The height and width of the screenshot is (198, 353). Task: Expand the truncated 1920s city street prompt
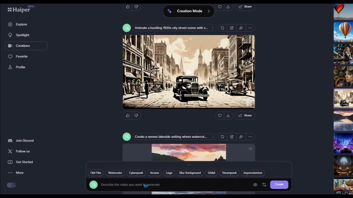pyautogui.click(x=212, y=28)
